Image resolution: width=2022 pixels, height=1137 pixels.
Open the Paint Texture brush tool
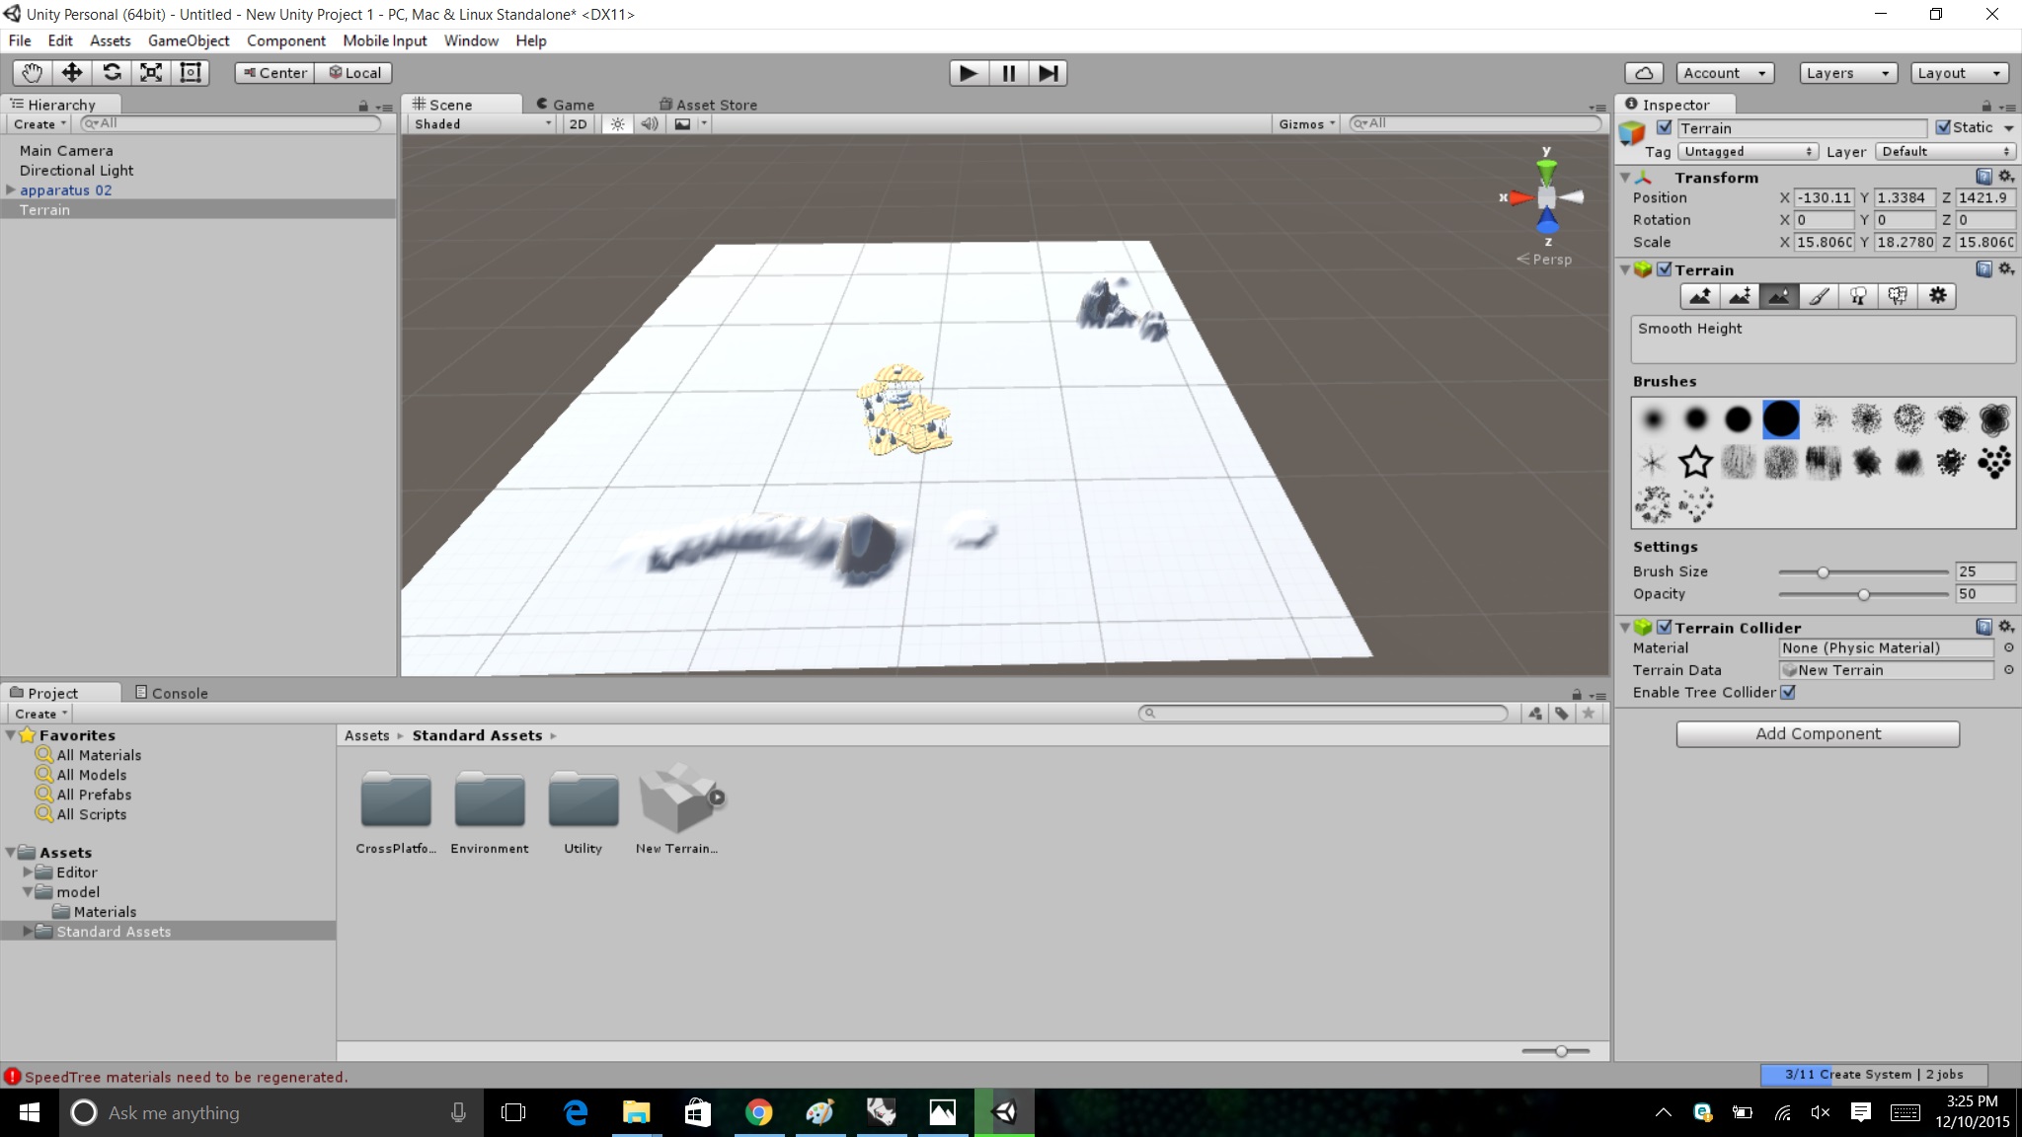coord(1820,296)
